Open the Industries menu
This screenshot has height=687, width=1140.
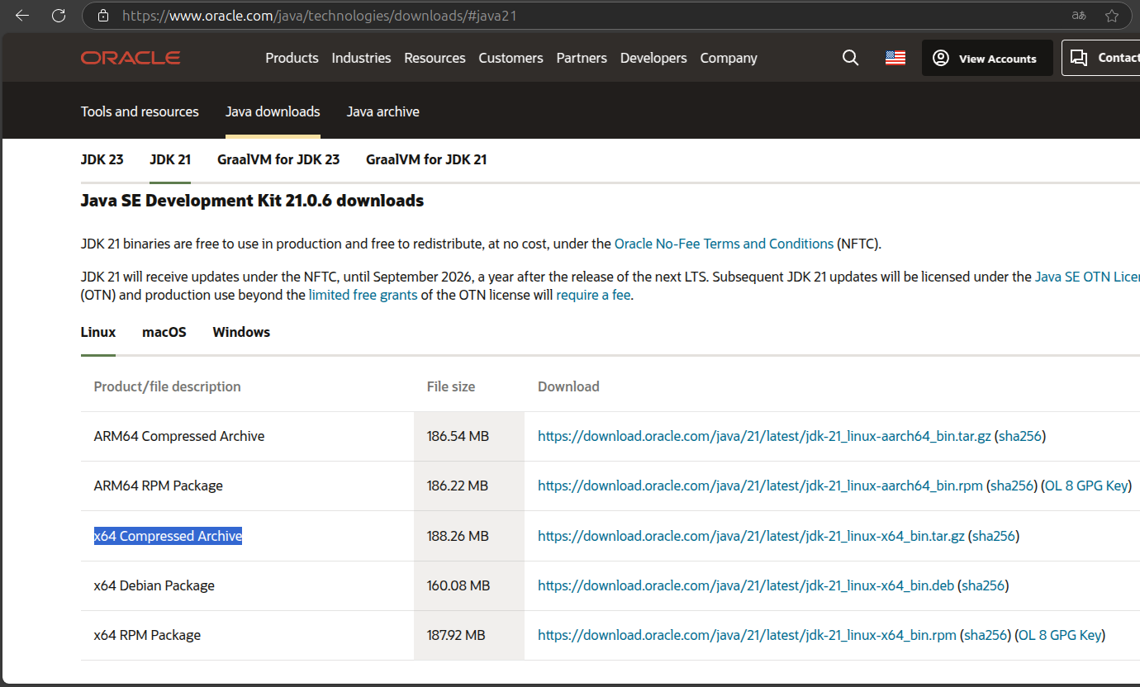[361, 58]
